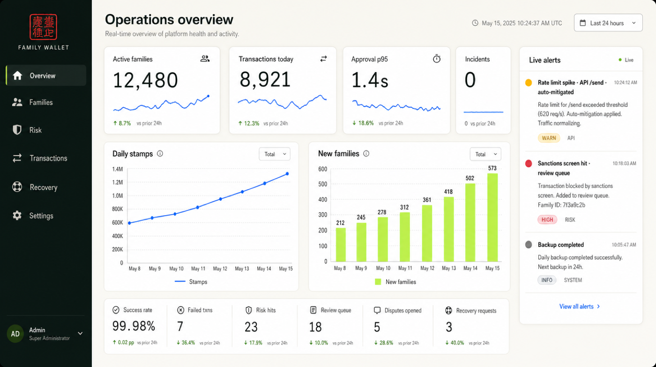656x367 pixels.
Task: Click the Overview home icon
Action: point(17,75)
